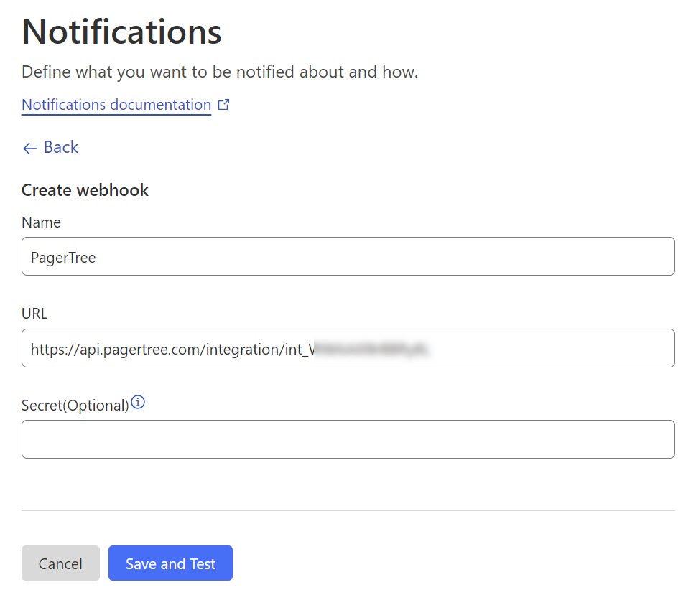This screenshot has width=696, height=600.
Task: Click the left arrow icon before Back
Action: click(29, 148)
